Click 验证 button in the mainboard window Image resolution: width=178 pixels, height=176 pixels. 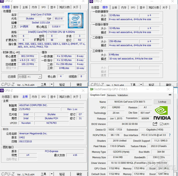coord(62,174)
